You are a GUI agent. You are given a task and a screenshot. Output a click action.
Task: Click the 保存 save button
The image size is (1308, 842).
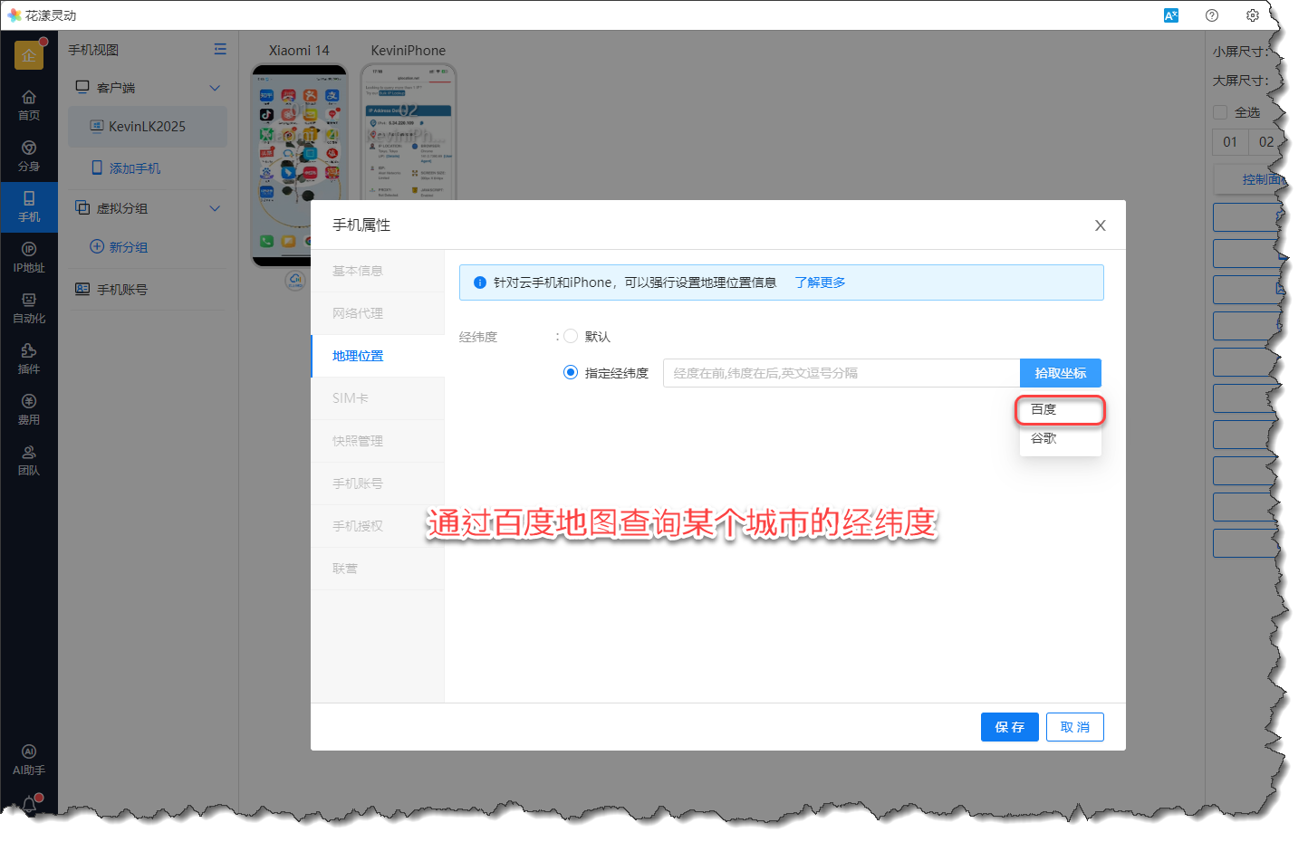pos(1009,727)
